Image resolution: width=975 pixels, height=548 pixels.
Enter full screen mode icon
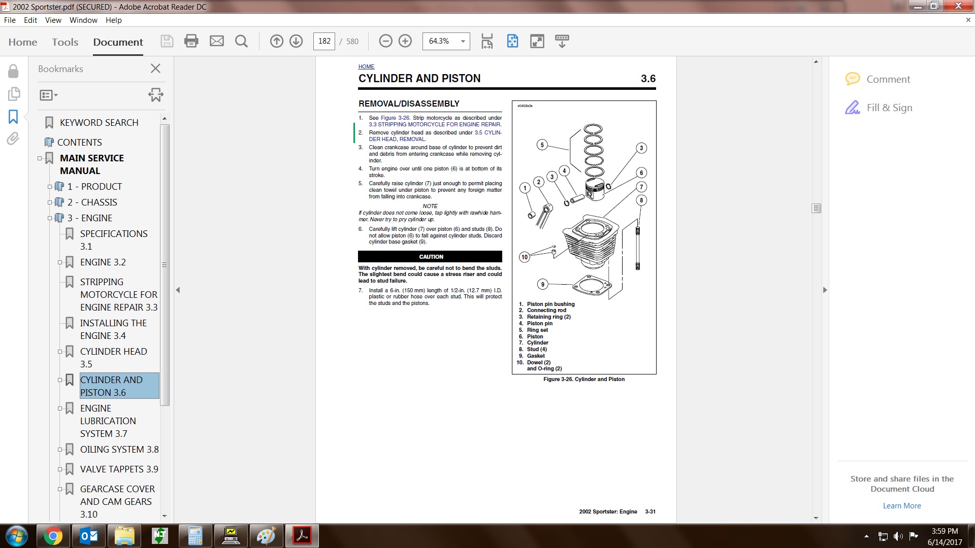537,41
